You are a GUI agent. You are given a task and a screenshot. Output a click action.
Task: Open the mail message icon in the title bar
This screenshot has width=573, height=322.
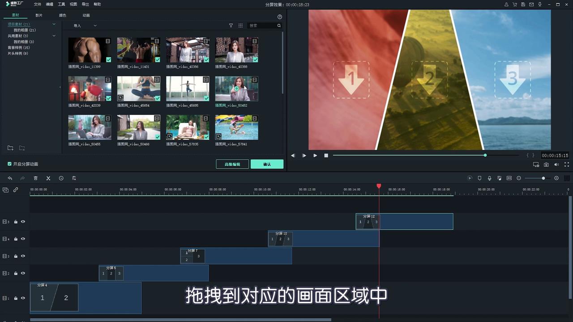pos(531,4)
